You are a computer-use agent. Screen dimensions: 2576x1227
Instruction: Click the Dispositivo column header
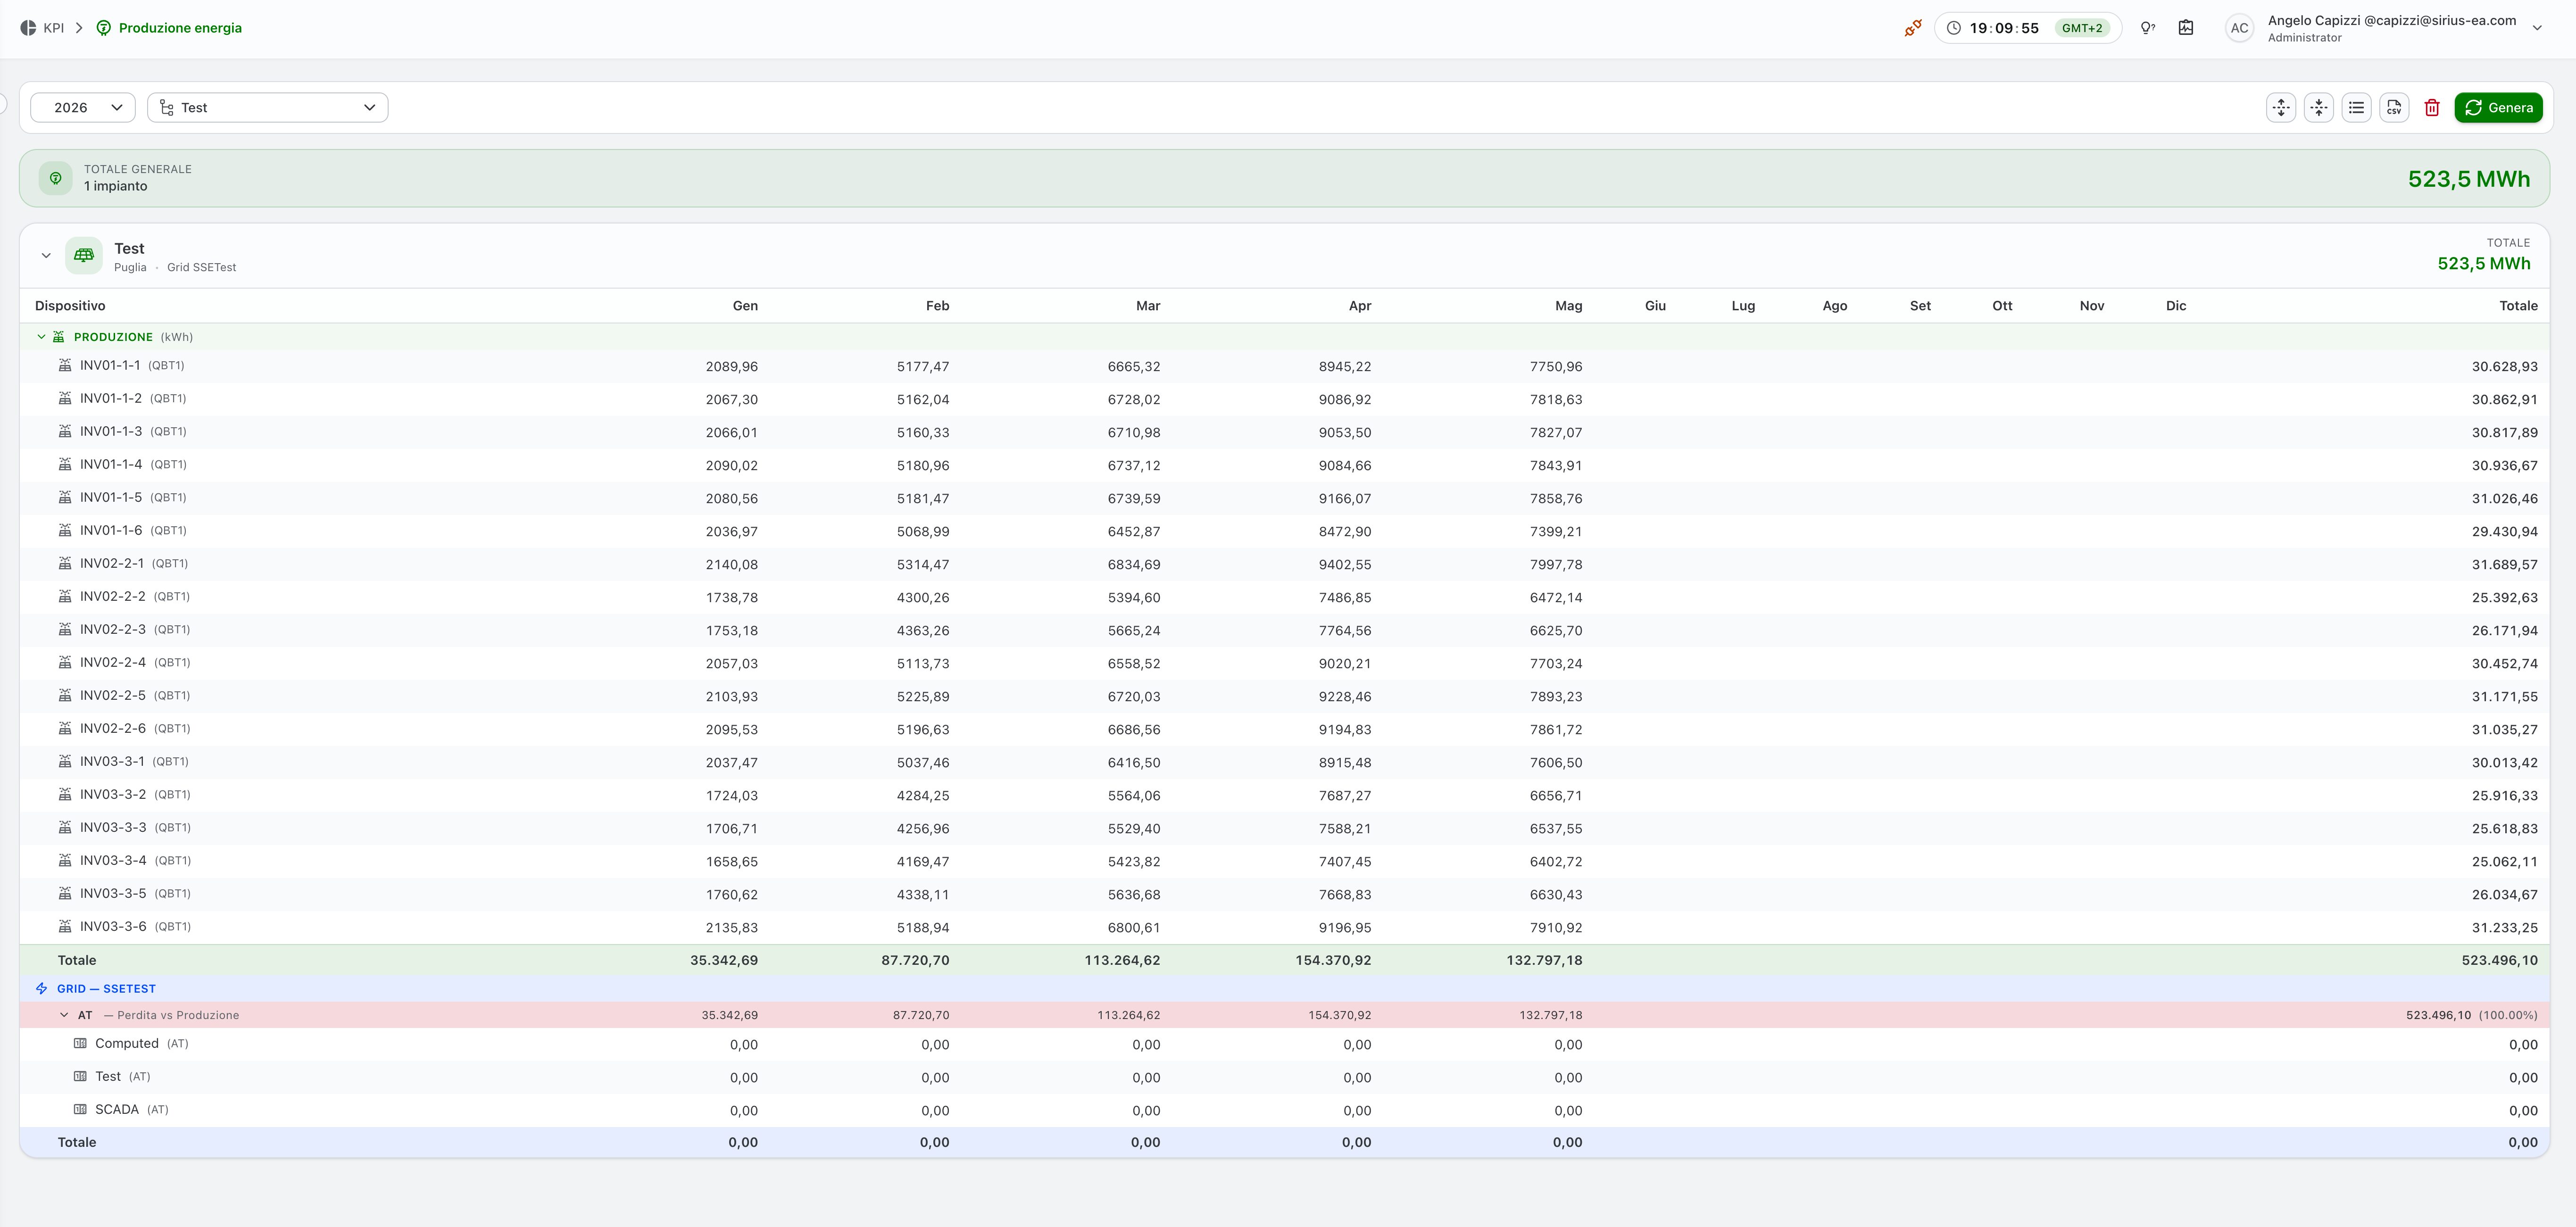pos(70,306)
